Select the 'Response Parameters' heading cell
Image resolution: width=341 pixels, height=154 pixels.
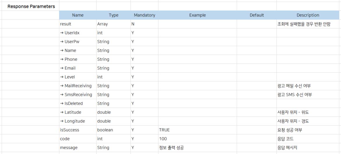click(x=31, y=6)
